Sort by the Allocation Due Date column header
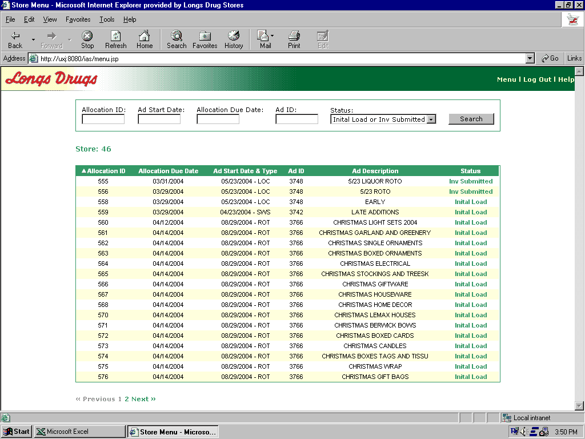 pyautogui.click(x=169, y=171)
